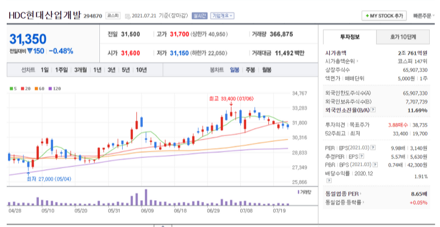
Task: Select the 1년 line chart period
Action: click(97, 70)
